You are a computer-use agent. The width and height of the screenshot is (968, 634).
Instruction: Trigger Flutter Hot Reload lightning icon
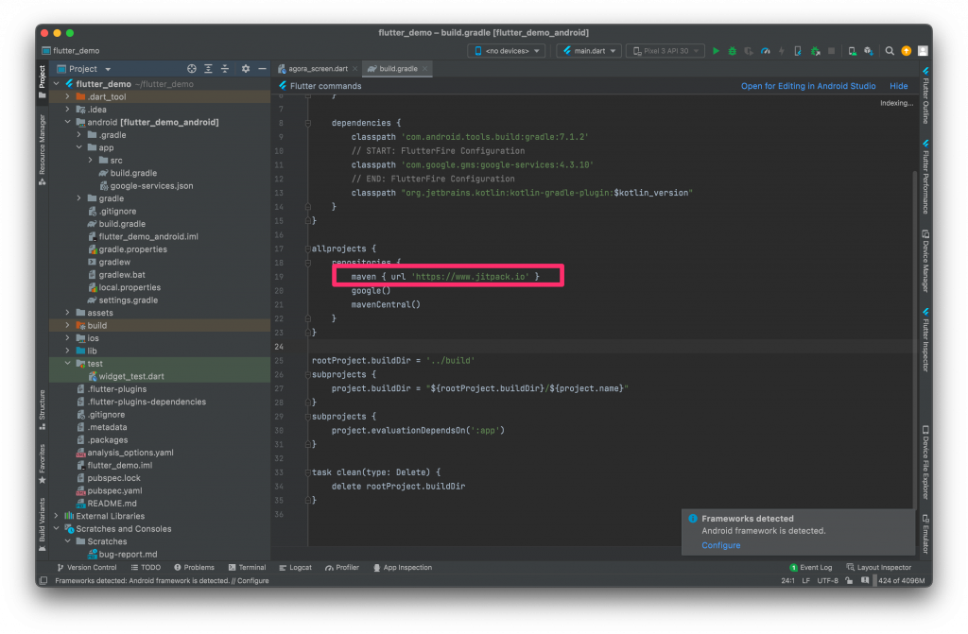(782, 51)
